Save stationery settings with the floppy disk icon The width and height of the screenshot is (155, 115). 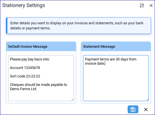point(133,109)
